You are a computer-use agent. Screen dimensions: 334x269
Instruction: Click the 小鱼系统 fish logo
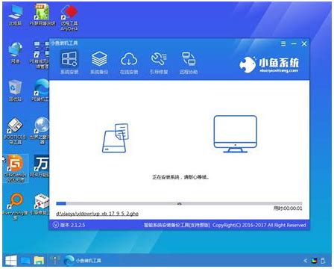tap(269, 64)
